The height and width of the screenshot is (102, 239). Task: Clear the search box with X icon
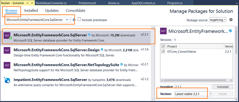[x=67, y=20]
